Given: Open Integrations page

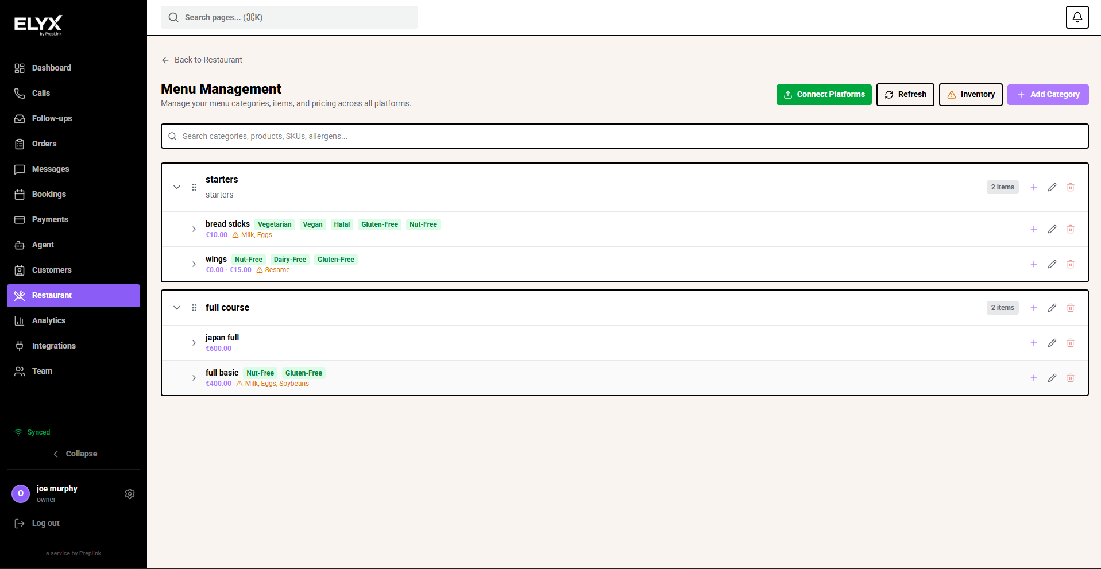Looking at the screenshot, I should pos(74,346).
